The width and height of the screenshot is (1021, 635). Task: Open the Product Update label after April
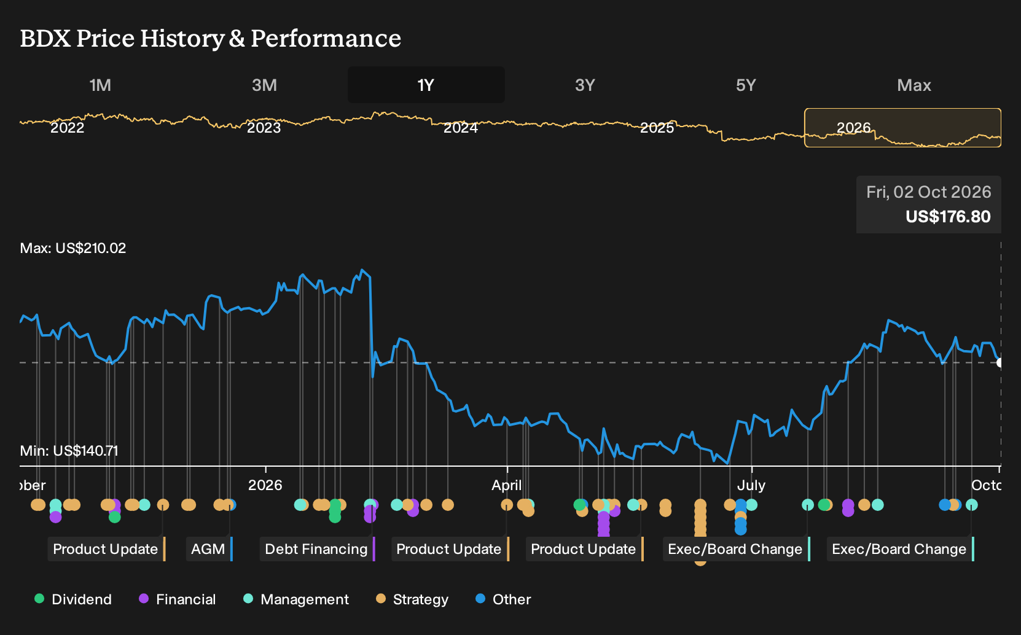point(585,549)
